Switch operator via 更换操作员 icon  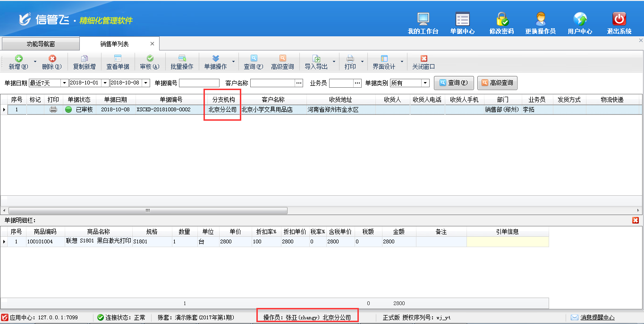coord(540,23)
